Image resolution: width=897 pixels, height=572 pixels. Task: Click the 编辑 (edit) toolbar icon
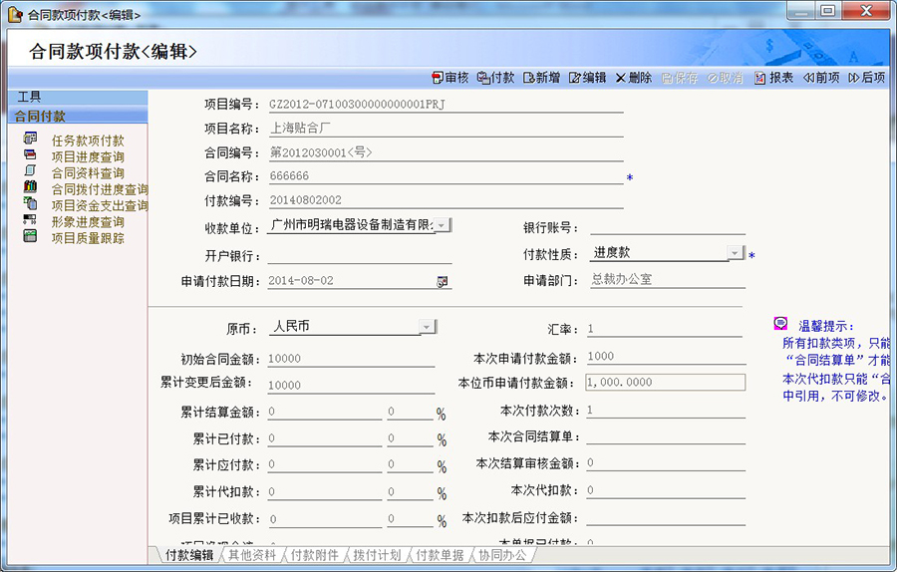point(587,78)
